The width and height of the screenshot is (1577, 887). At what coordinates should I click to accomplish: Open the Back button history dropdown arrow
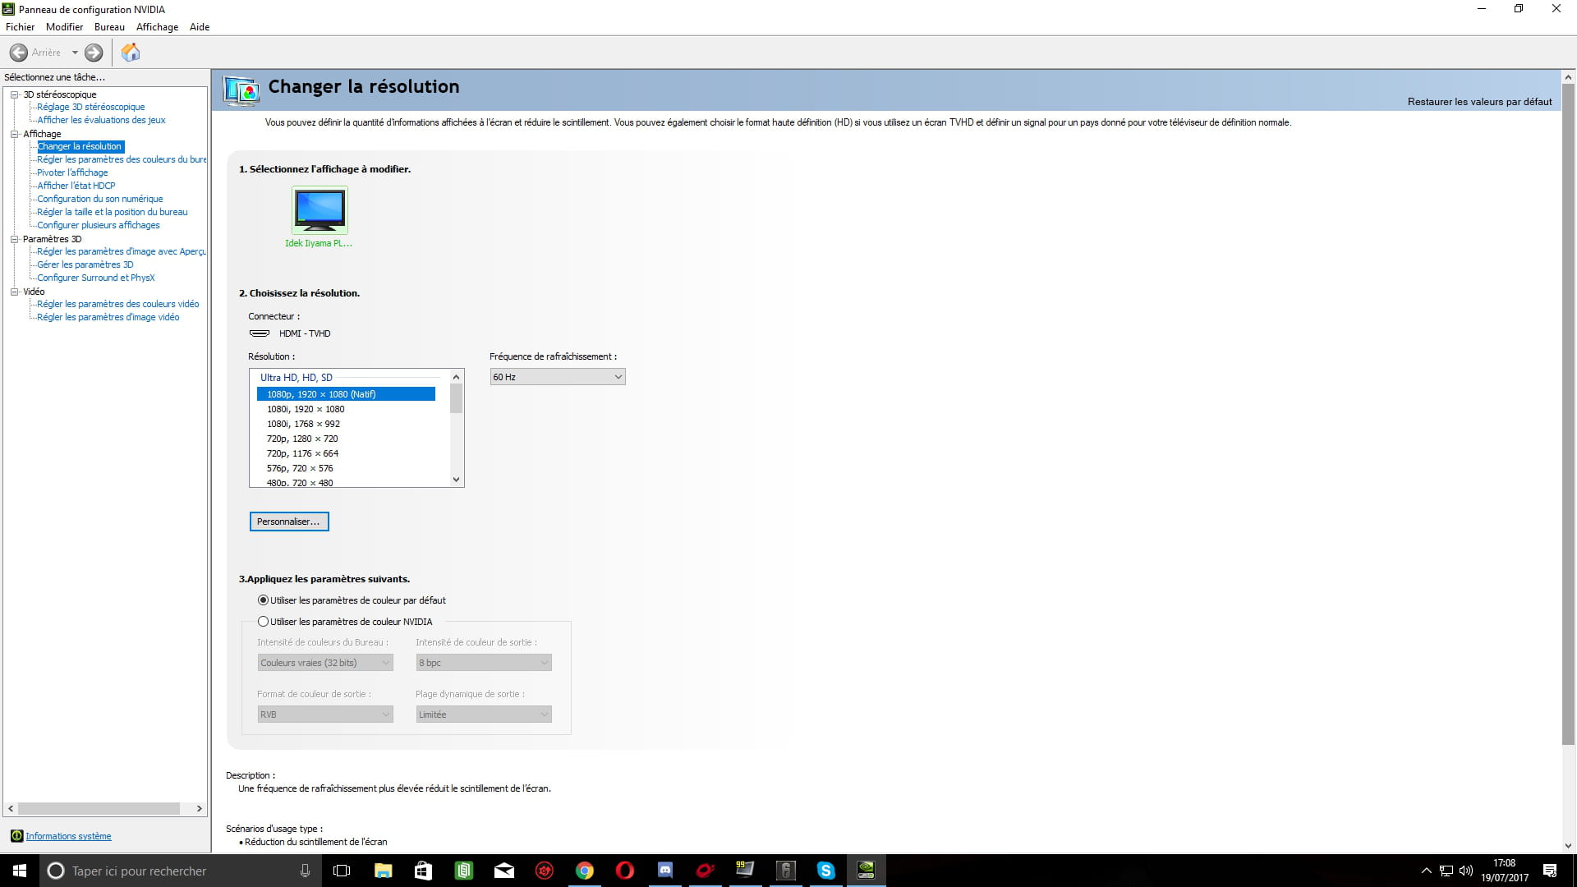[x=75, y=53]
